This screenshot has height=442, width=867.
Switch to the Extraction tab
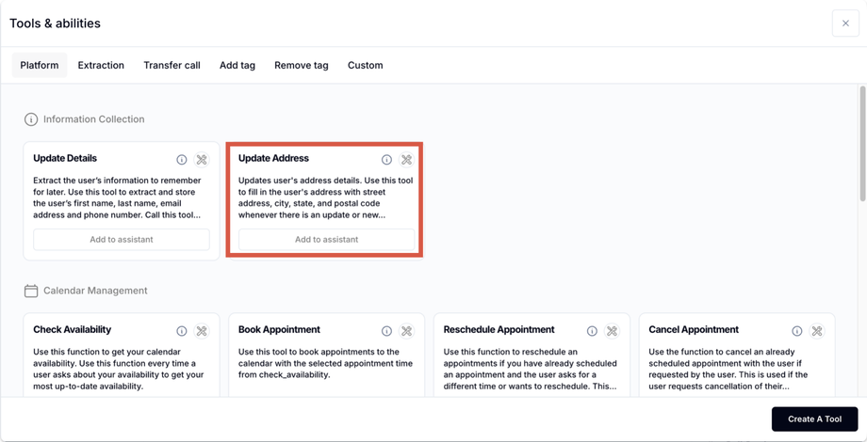(101, 66)
